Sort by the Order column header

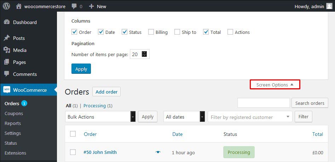click(x=90, y=134)
